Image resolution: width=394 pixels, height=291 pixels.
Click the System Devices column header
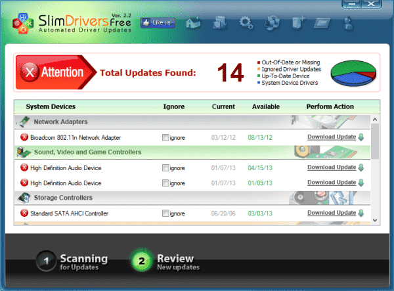click(51, 106)
